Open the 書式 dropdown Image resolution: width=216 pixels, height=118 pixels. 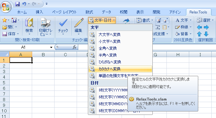pyautogui.click(x=145, y=20)
